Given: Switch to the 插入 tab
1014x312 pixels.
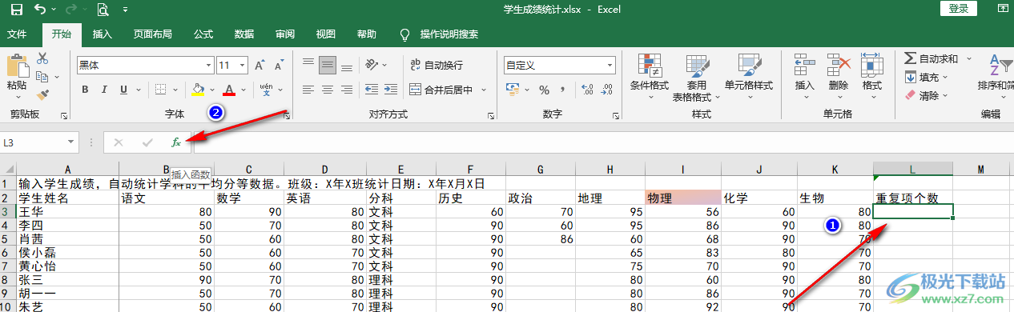Looking at the screenshot, I should tap(103, 34).
